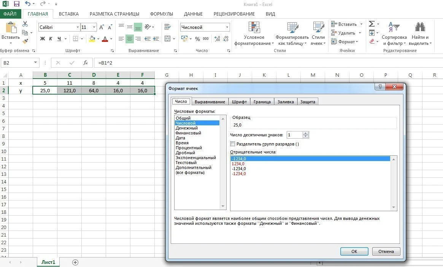Screen dimensions: 443x267
Task: Click Условное форматирование icon
Action: [254, 27]
